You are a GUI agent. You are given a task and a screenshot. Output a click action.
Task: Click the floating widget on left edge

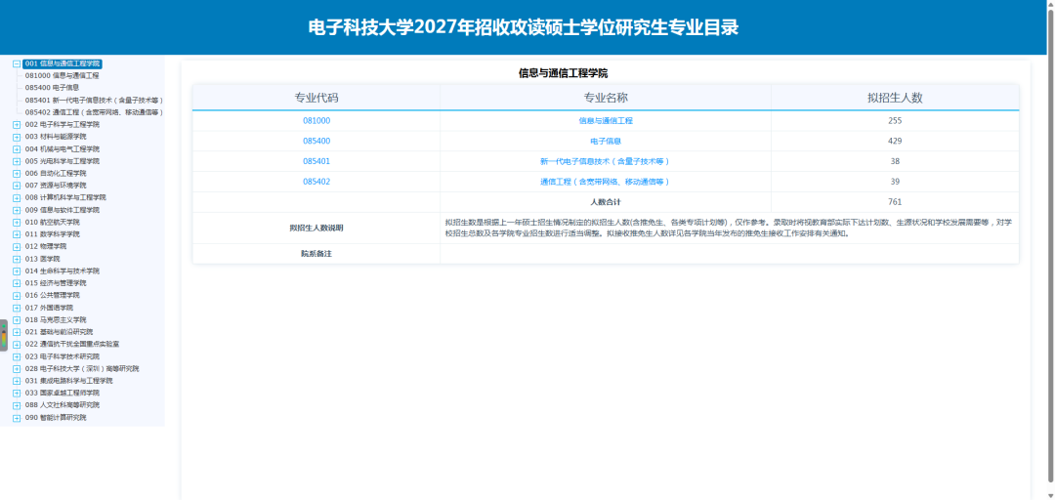click(3, 335)
